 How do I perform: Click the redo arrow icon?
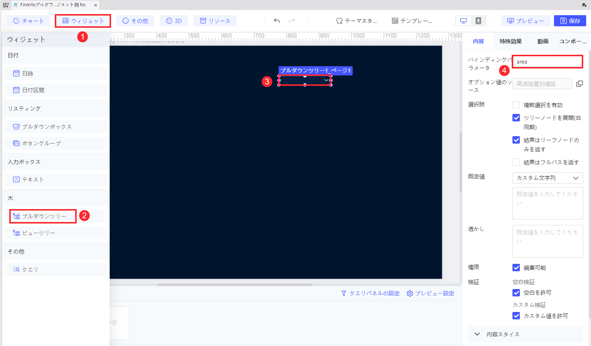(292, 21)
